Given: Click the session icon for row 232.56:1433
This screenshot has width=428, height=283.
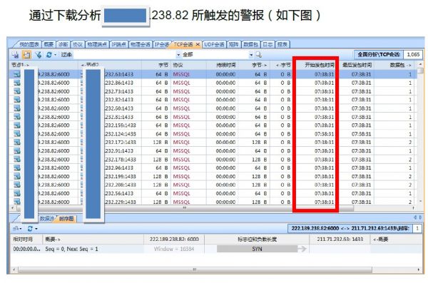Looking at the screenshot, I should point(17,193).
